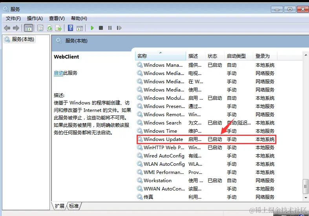This screenshot has width=309, height=216.
Task: Click the gear icon beside Windows Search
Action: pyautogui.click(x=140, y=123)
